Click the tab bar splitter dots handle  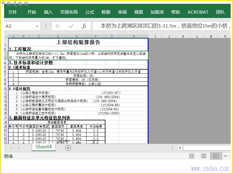pyautogui.click(x=172, y=148)
